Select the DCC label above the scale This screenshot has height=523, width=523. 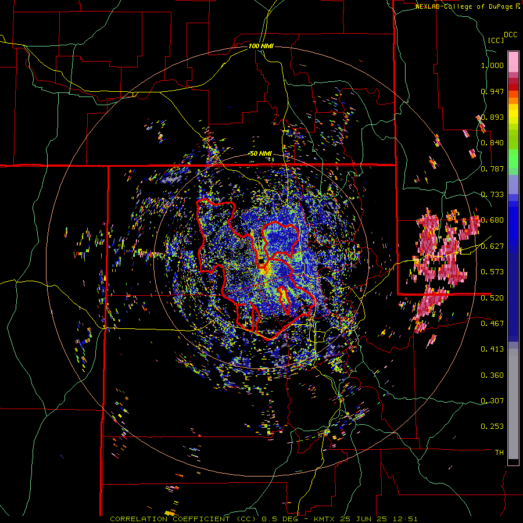pos(510,35)
